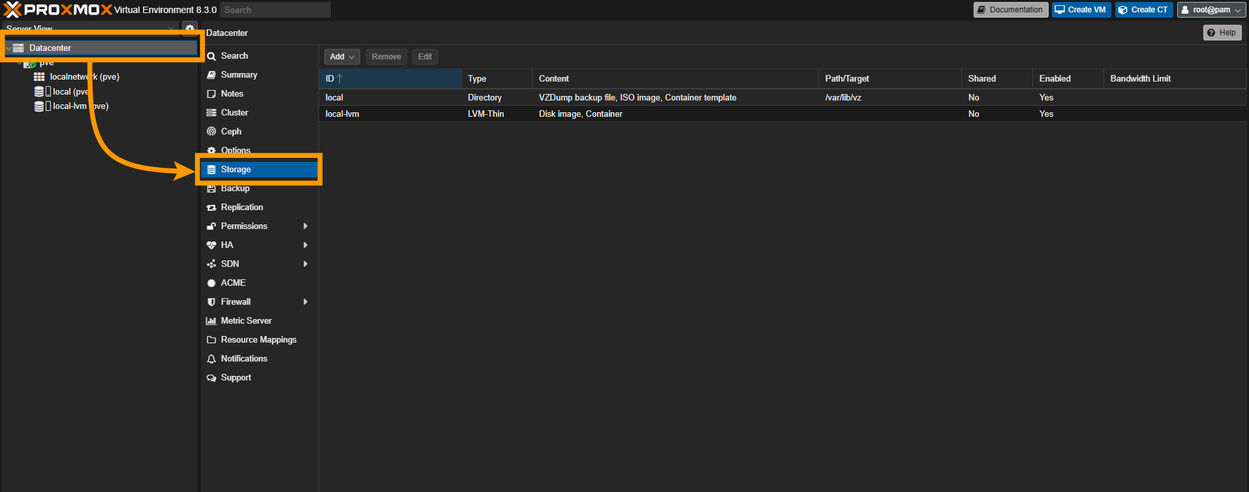This screenshot has width=1249, height=492.
Task: Click the Documentation button
Action: pos(1011,10)
